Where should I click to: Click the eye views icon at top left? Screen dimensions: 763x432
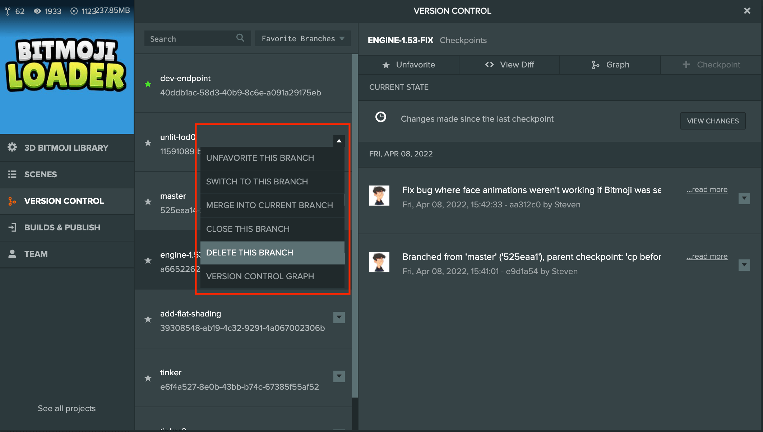(37, 11)
